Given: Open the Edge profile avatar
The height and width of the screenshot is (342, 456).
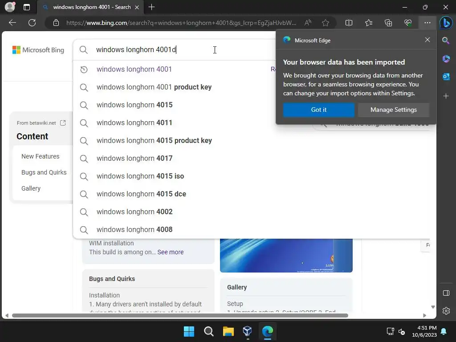Looking at the screenshot, I should coord(10,7).
